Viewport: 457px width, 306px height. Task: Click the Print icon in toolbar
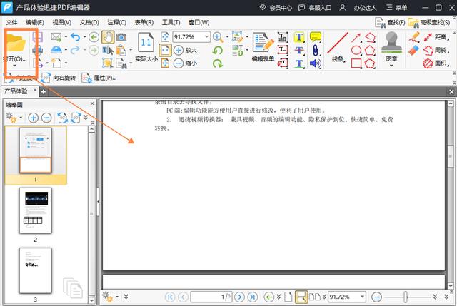coord(38,50)
